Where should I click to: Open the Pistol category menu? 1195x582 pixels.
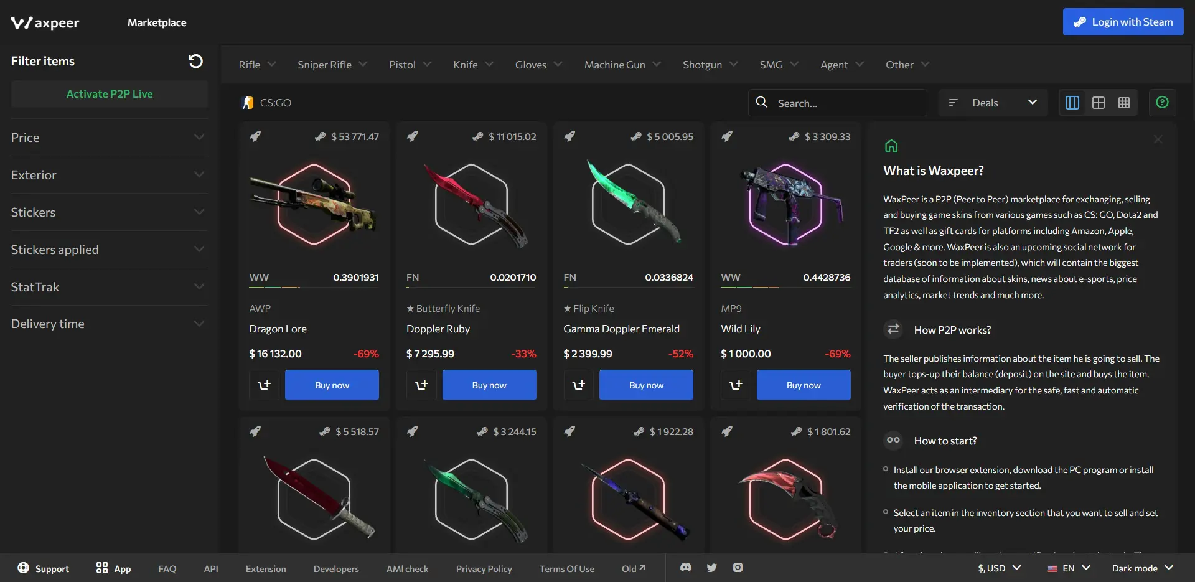410,65
